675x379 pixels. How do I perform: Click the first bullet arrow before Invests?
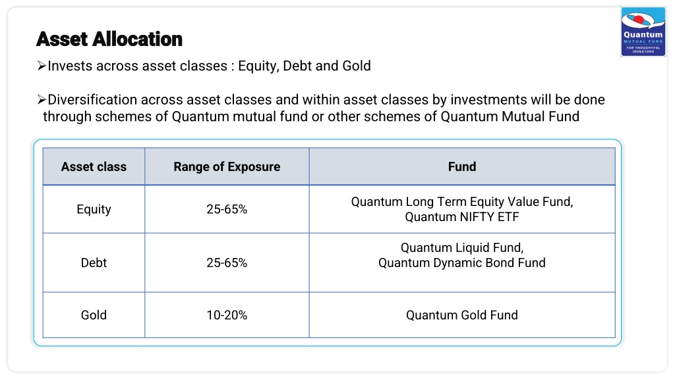42,66
